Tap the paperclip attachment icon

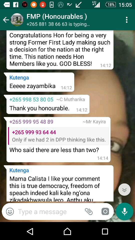[x=89, y=212]
